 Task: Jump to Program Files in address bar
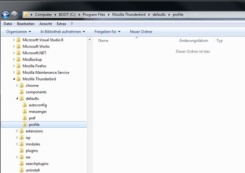(x=94, y=15)
